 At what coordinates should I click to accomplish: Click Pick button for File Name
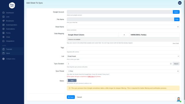coord(177,19)
